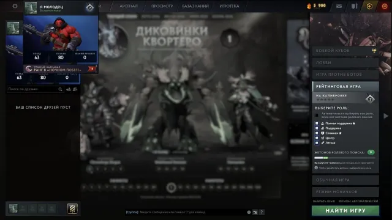Image resolution: width=392 pixels, height=220 pixels.
Task: Click the я молодец profile name
Action: [51, 7]
